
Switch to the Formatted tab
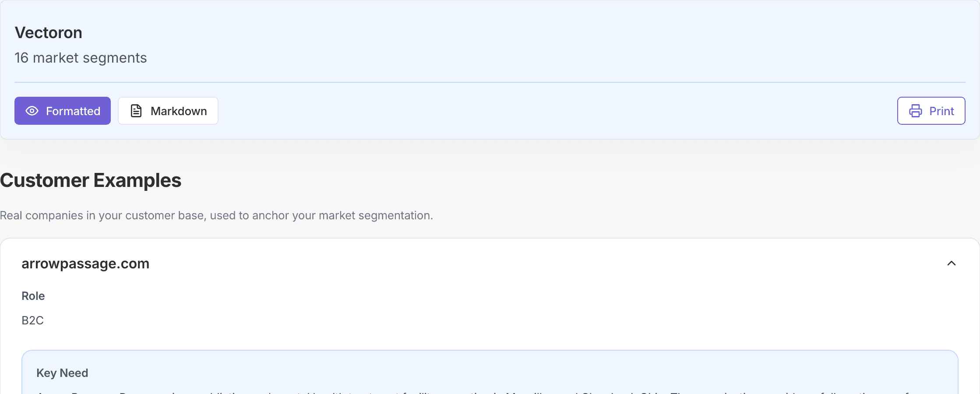pos(62,111)
